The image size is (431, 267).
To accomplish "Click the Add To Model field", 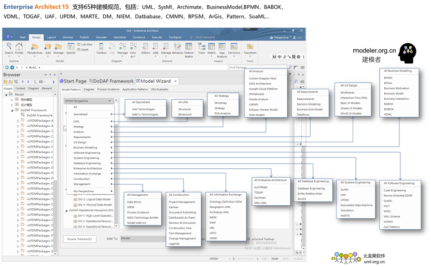I will (143, 238).
